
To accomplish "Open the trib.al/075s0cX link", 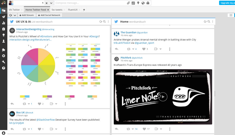I will coord(122,43).
